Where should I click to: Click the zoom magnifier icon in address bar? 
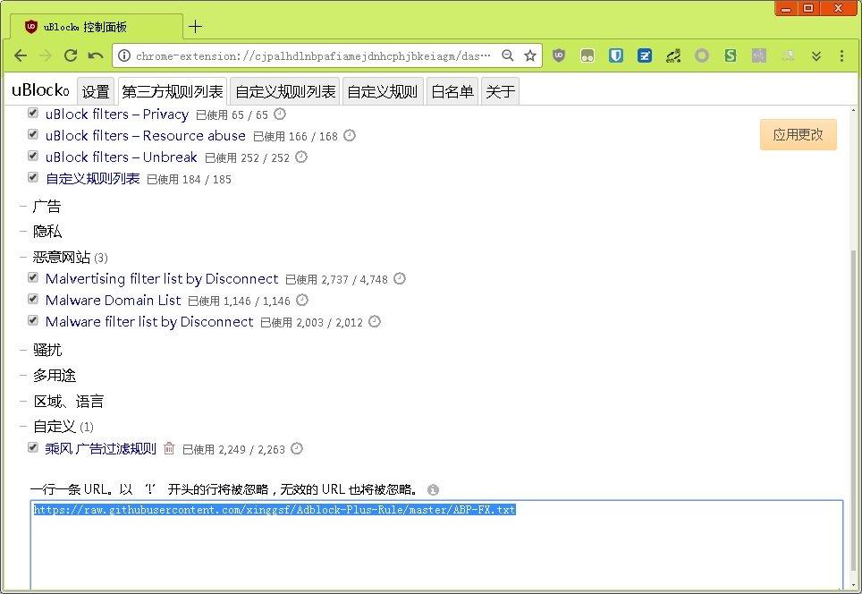[507, 55]
